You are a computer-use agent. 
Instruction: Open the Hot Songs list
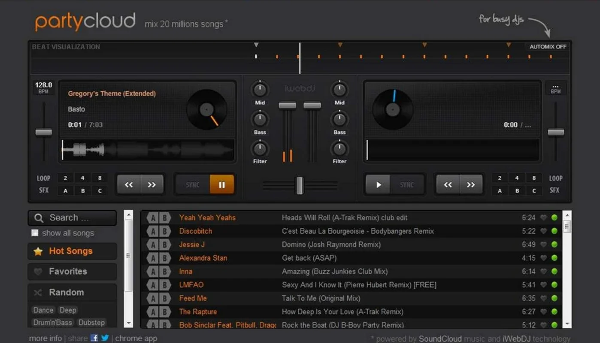coord(72,251)
